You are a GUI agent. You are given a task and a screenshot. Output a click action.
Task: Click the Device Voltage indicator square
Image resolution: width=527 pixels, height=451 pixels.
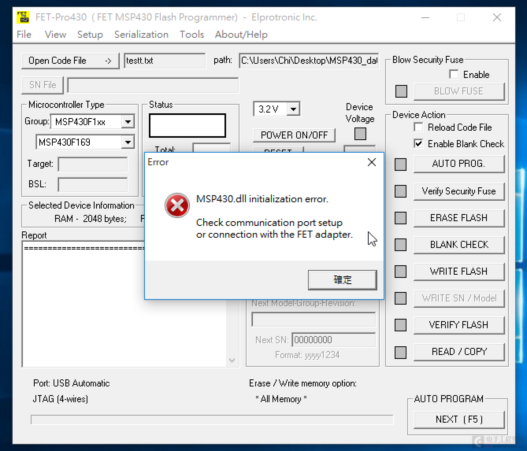click(x=360, y=134)
